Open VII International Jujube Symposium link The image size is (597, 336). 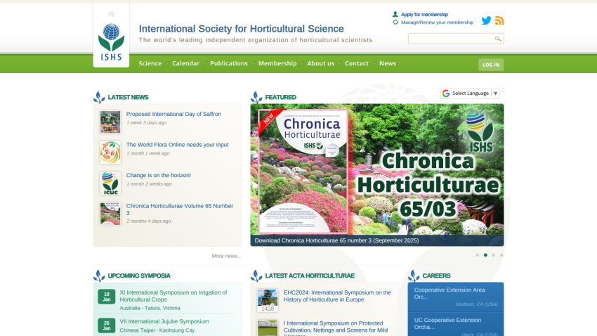tap(164, 321)
